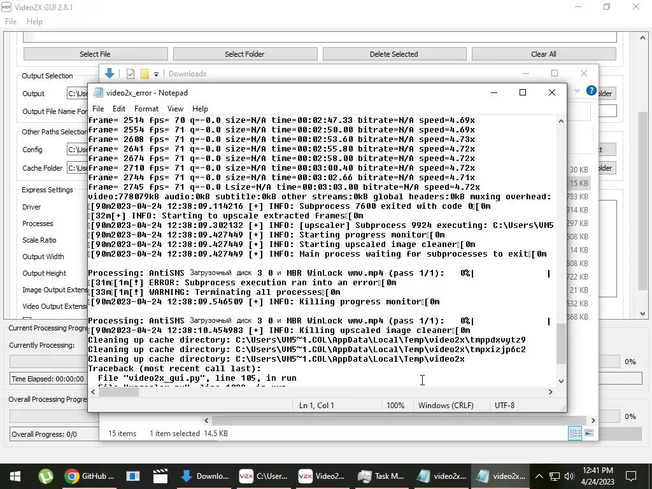Click the Clear All button
The width and height of the screenshot is (652, 489).
coord(544,54)
